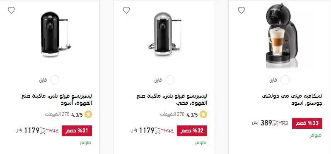Screen dimensions: 331x154
Task: Toggle compare for black Nespresso machine
Action: pyautogui.click(x=55, y=80)
